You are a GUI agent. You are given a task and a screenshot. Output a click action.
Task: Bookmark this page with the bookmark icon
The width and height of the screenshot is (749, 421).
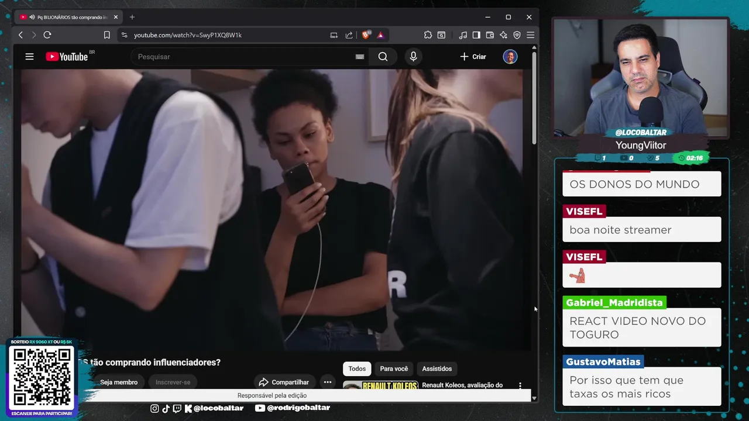106,35
